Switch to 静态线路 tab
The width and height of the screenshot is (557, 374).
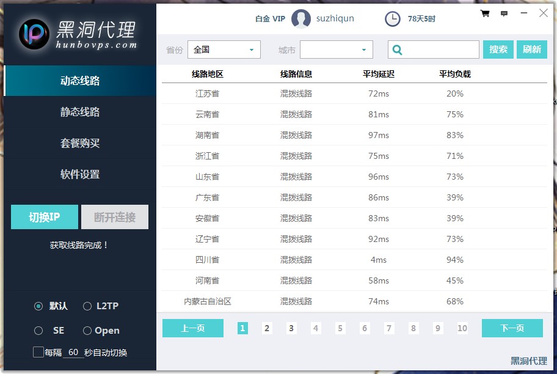[80, 112]
